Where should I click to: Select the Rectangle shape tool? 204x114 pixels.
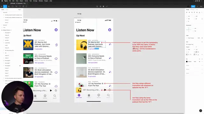pyautogui.click(x=13, y=6)
